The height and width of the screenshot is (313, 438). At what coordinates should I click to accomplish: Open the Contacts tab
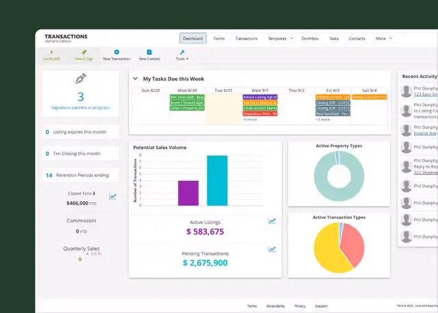click(x=357, y=38)
